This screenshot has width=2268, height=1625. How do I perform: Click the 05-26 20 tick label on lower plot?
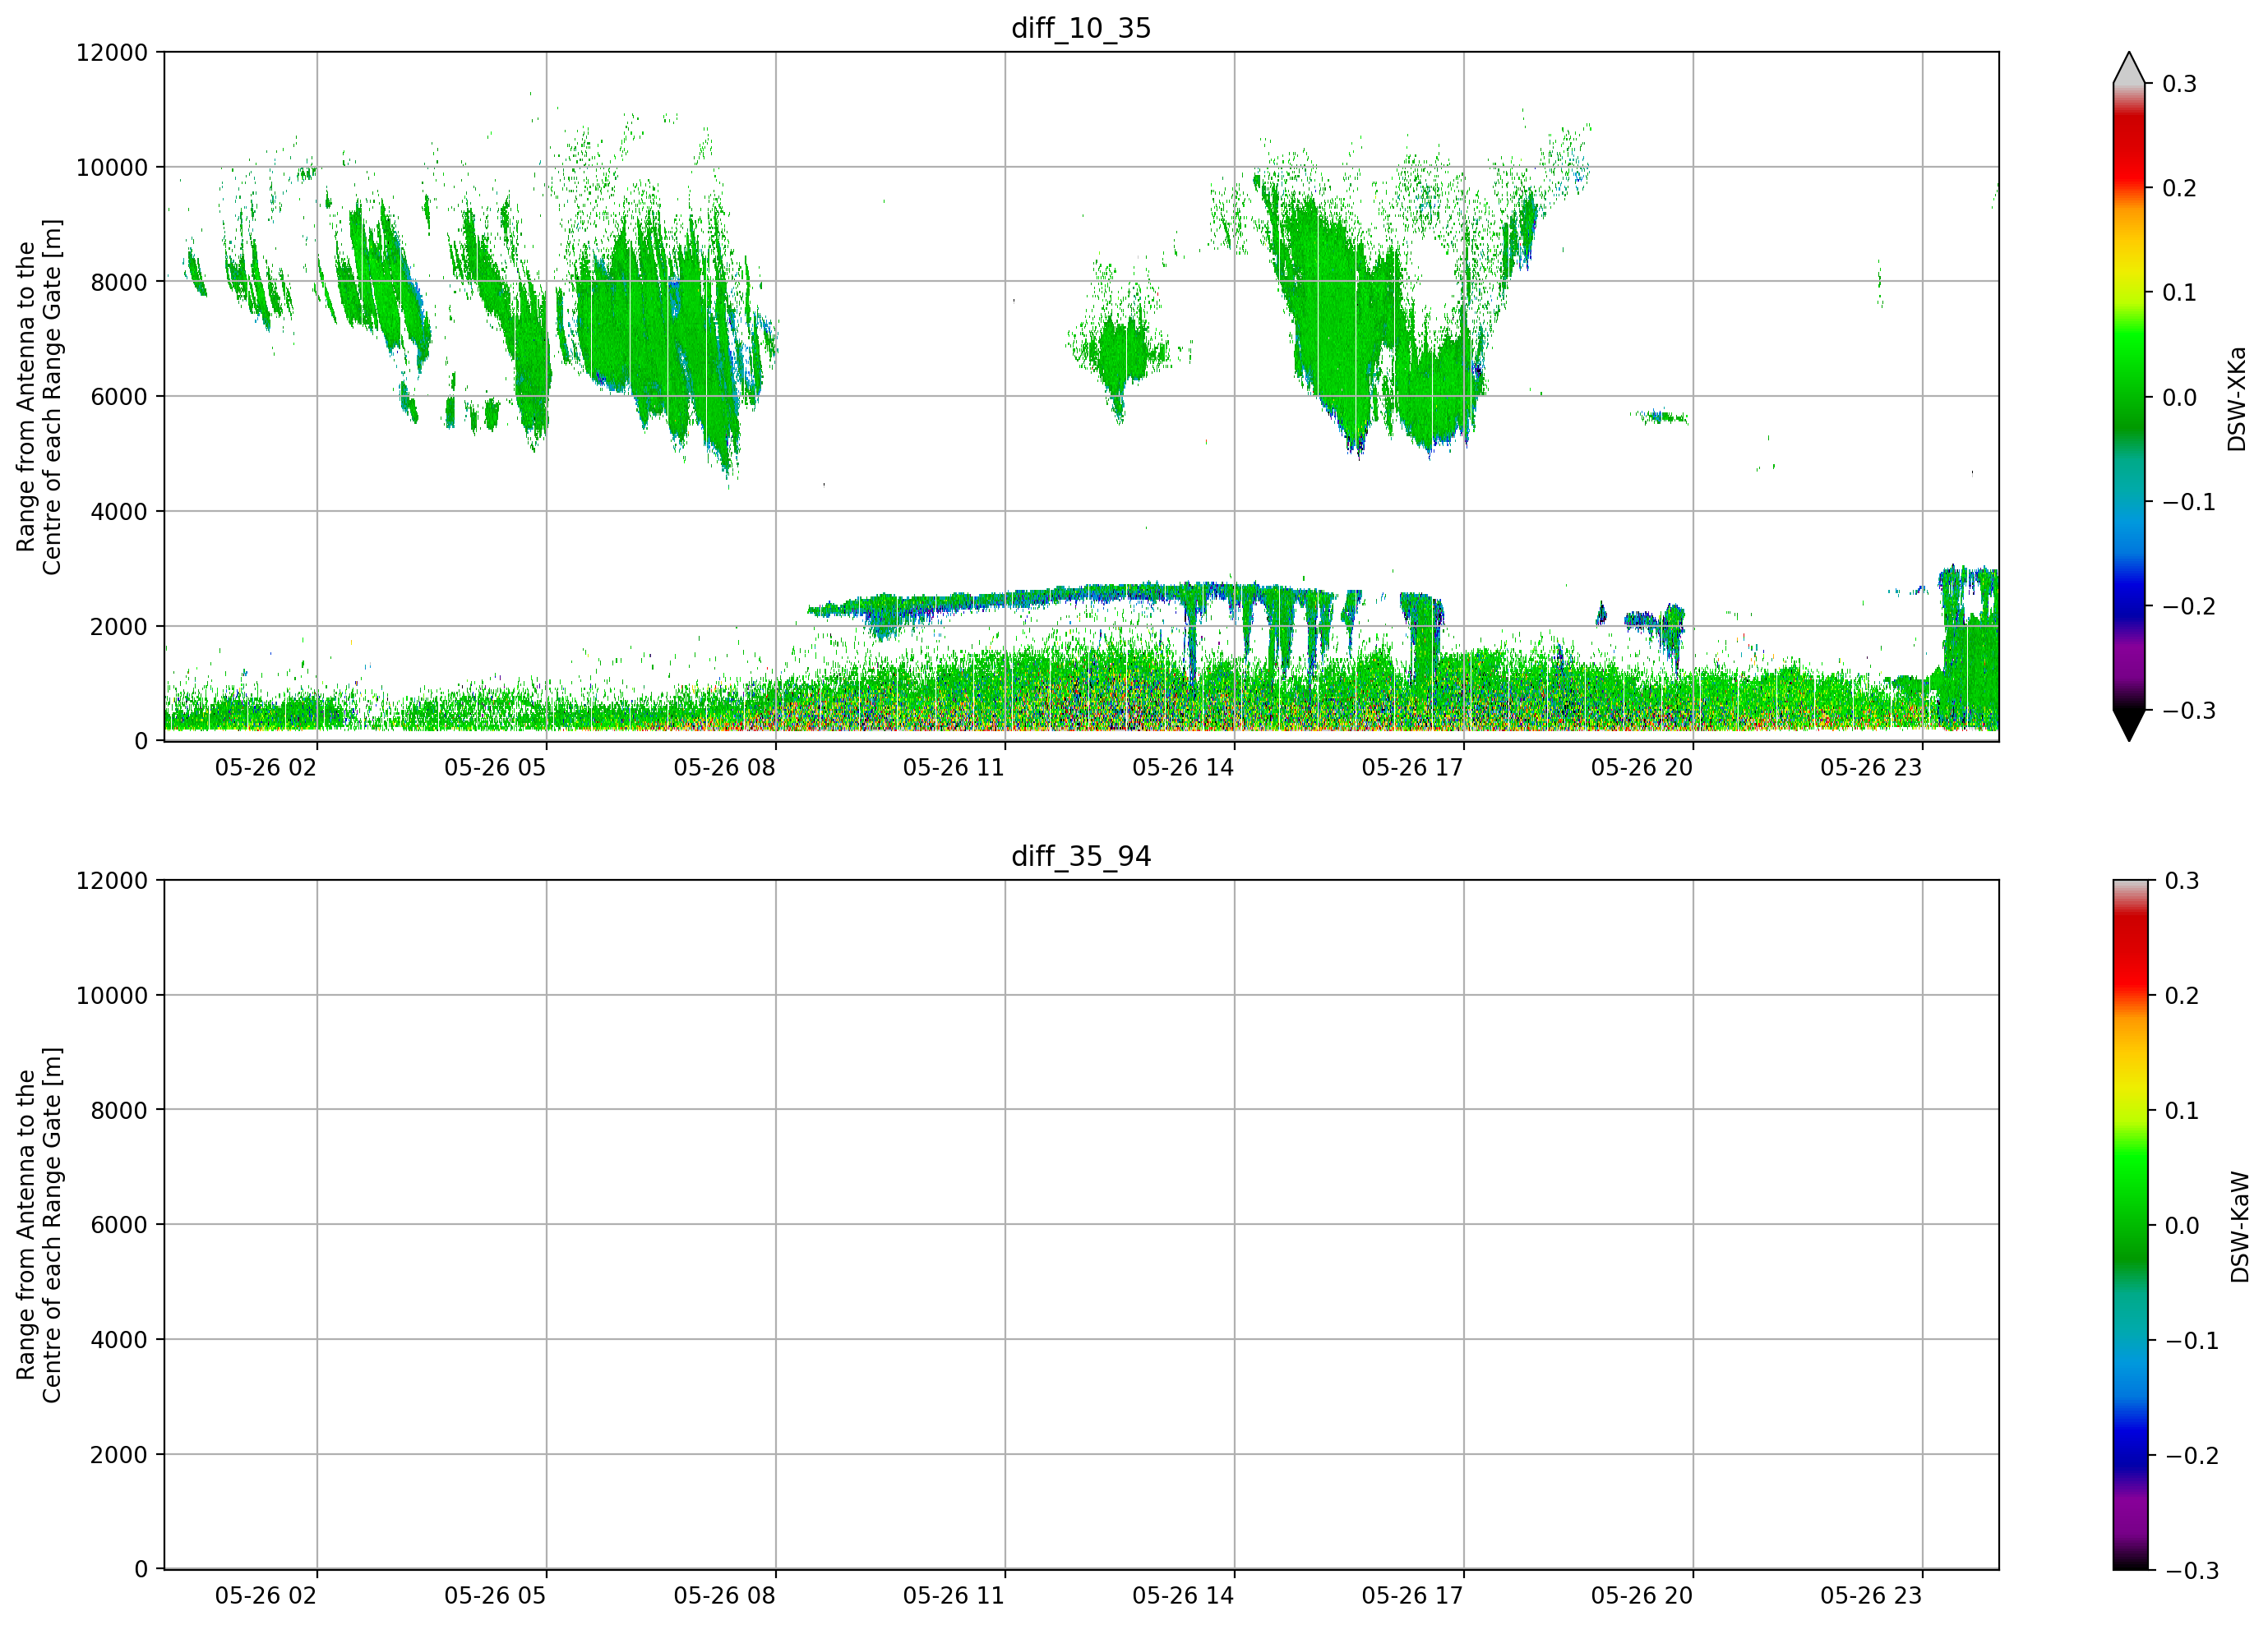click(1641, 1596)
